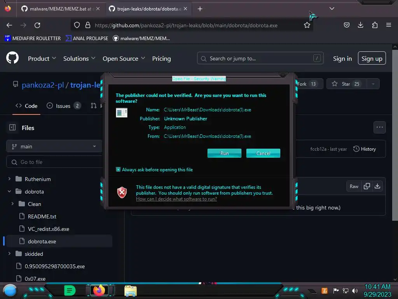Image resolution: width=398 pixels, height=299 pixels.
Task: Click the padlock site info icon
Action: pyautogui.click(x=88, y=25)
